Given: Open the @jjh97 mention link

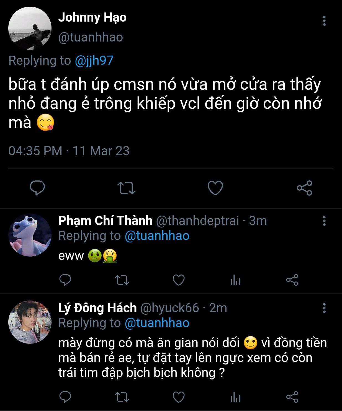Looking at the screenshot, I should point(94,60).
